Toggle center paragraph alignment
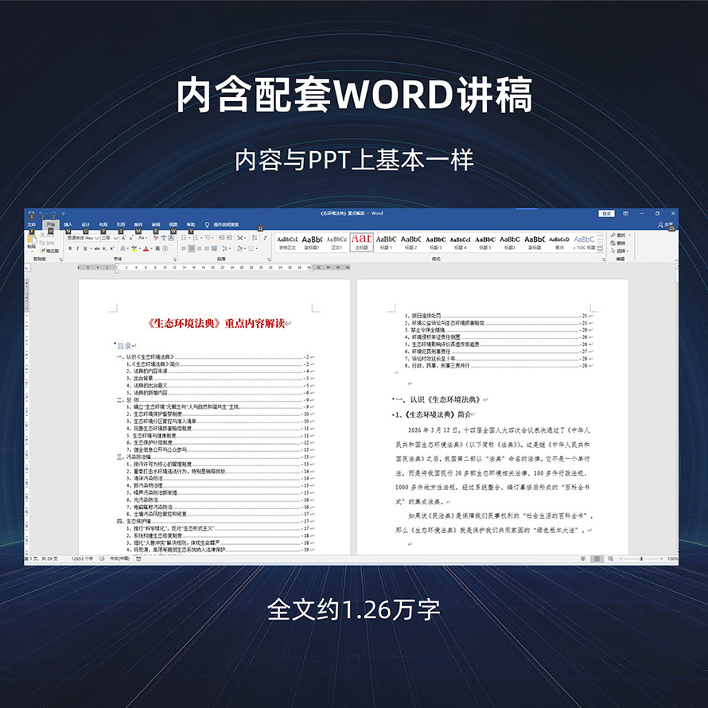This screenshot has width=708, height=708. tap(192, 248)
